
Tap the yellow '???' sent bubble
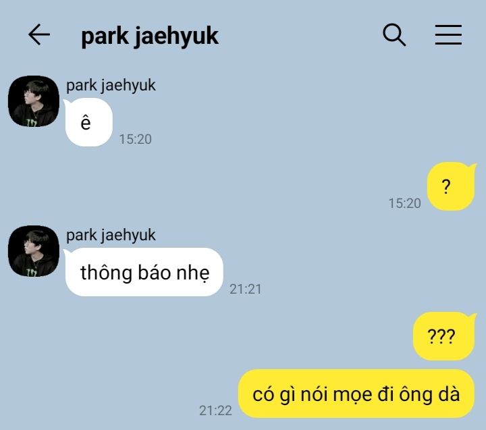point(444,336)
